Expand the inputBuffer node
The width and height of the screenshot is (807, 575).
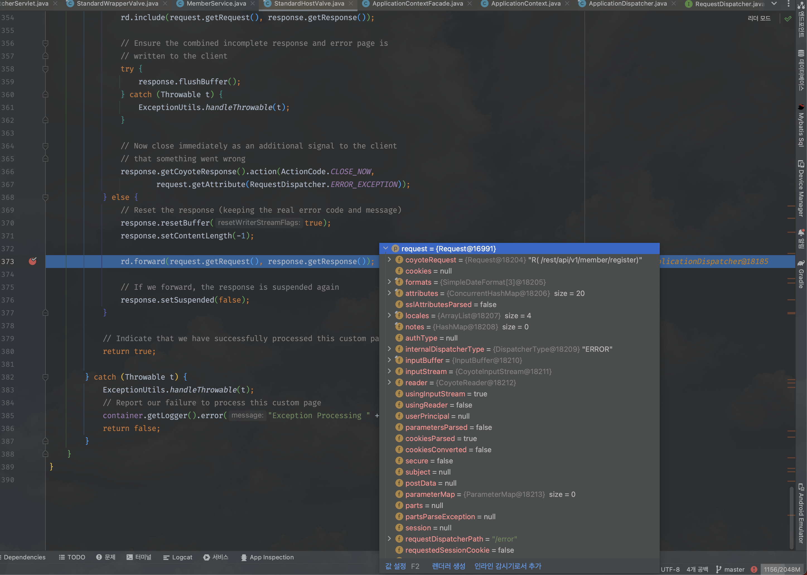[x=389, y=360]
